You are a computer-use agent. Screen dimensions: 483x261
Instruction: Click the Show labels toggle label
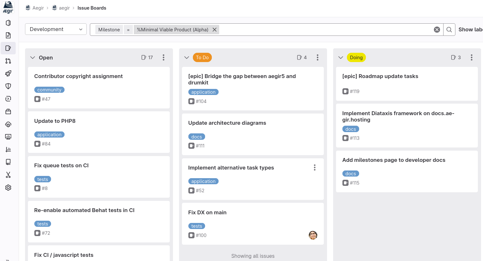pyautogui.click(x=470, y=29)
